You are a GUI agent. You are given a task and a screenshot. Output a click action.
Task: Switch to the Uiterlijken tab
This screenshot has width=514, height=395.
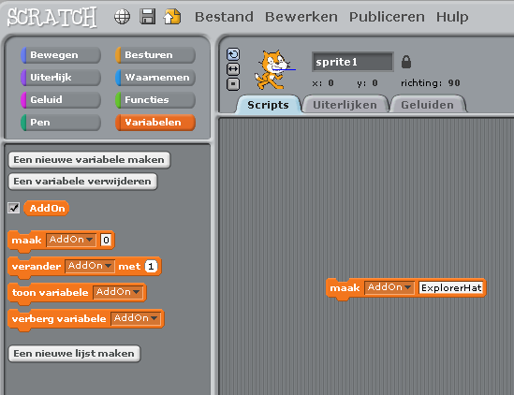[x=345, y=105]
